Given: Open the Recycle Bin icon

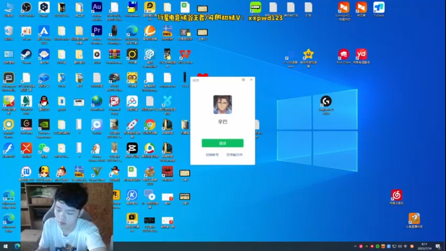Looking at the screenshot, I should tap(9, 31).
